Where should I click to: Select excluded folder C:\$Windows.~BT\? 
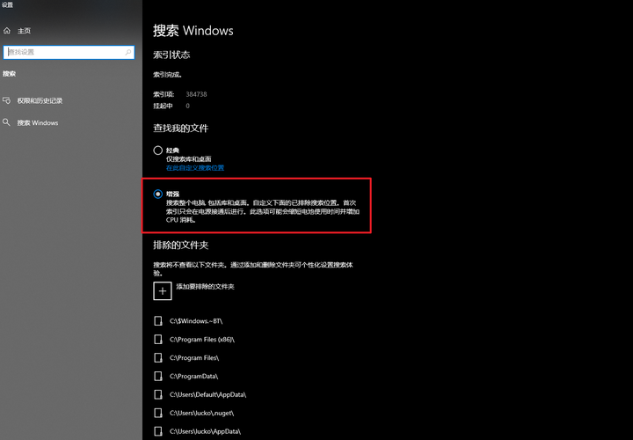(196, 321)
